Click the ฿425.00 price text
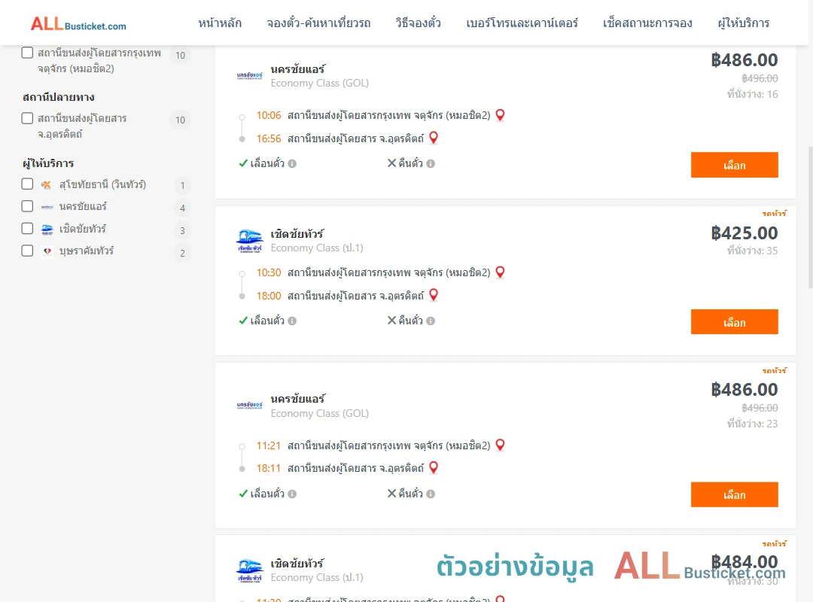 coord(744,233)
